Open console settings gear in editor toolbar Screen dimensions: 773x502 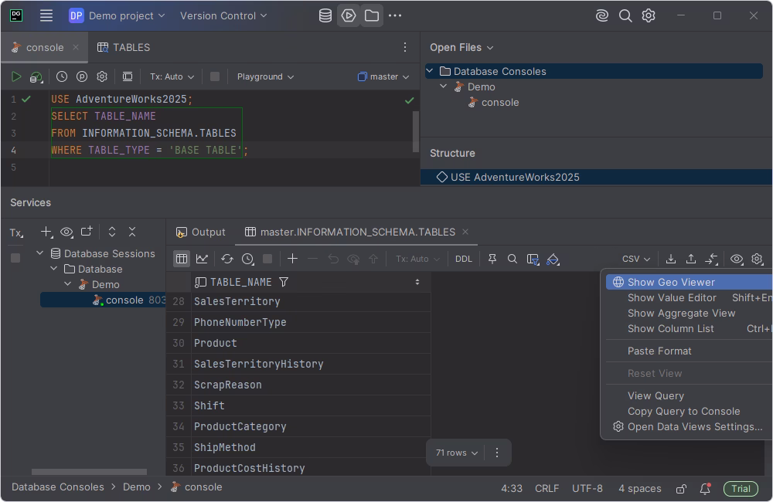click(x=102, y=76)
